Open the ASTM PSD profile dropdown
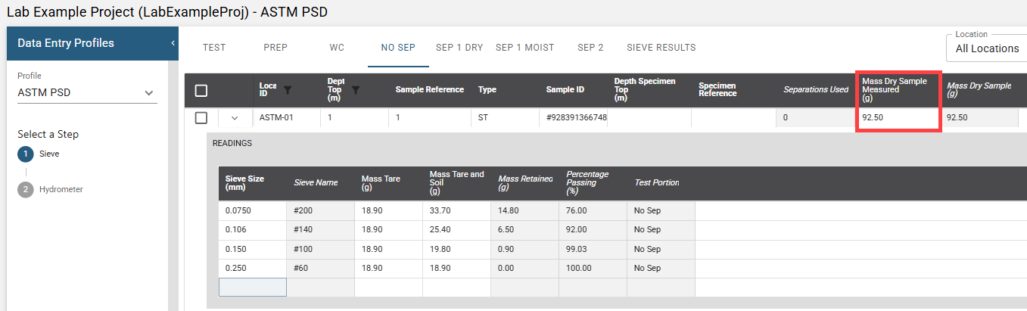 pos(87,93)
